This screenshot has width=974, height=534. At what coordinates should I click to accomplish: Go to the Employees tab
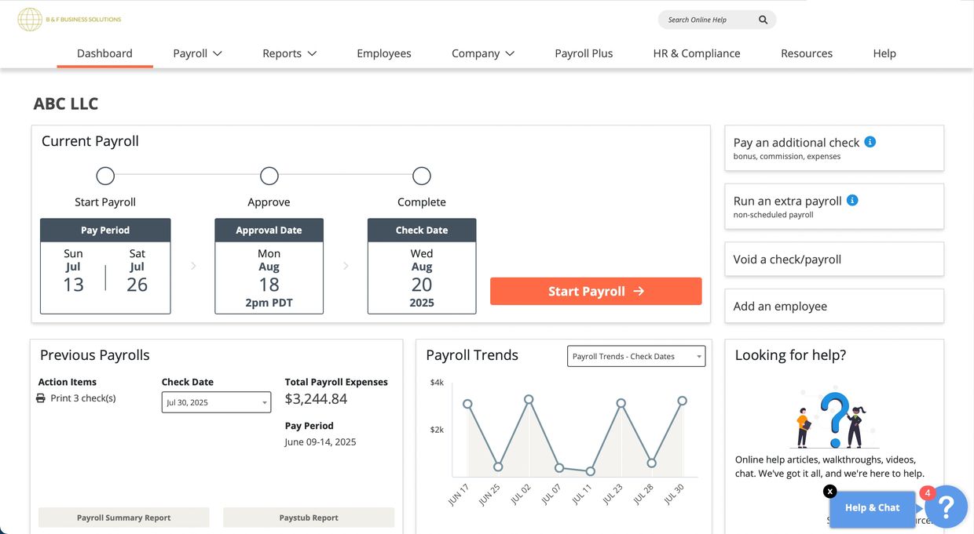point(383,53)
